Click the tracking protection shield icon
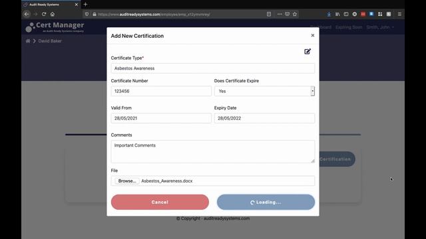Screen dimensions: 426x239 (87, 14)
